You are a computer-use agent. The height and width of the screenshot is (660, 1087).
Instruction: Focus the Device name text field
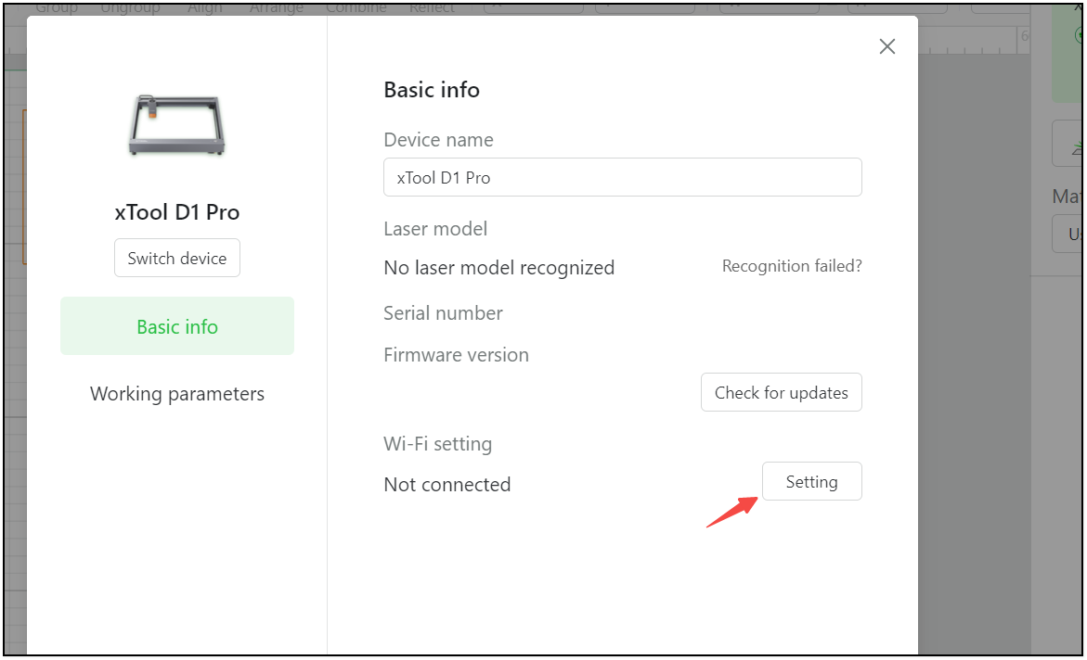pyautogui.click(x=622, y=177)
